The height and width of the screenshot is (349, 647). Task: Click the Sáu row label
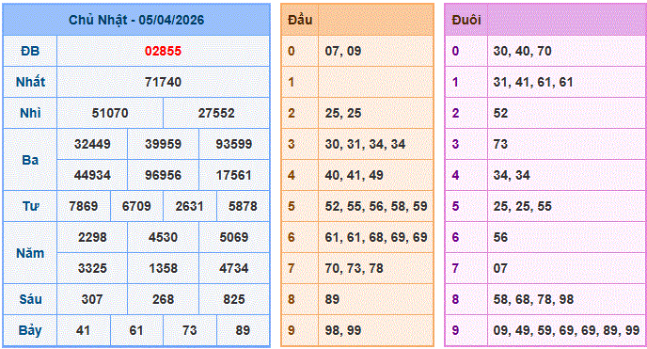pos(30,299)
